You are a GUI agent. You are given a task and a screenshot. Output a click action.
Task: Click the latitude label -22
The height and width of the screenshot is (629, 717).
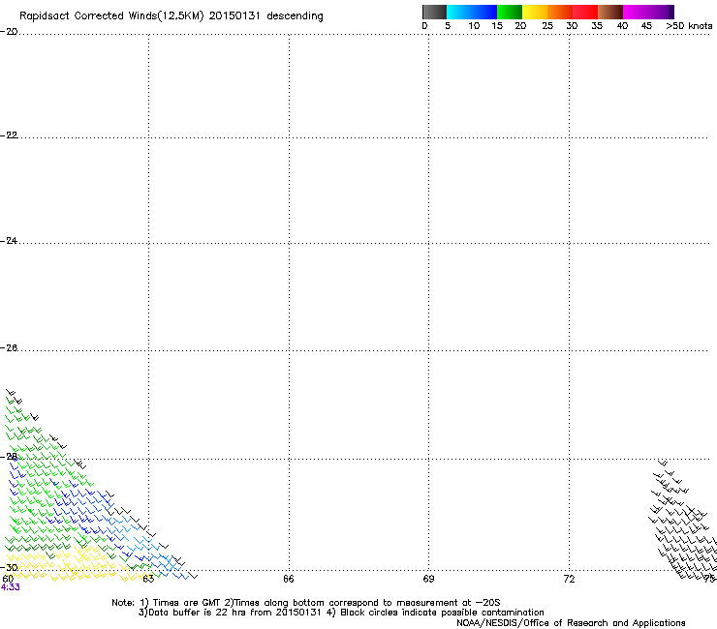[x=9, y=135]
